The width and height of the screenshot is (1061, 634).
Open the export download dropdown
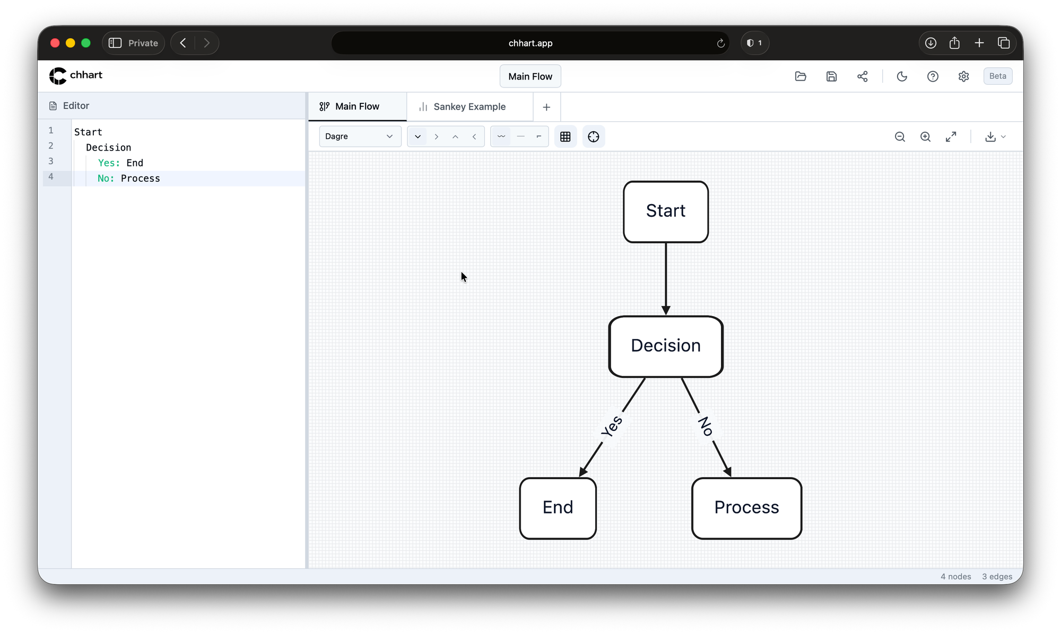coord(995,137)
